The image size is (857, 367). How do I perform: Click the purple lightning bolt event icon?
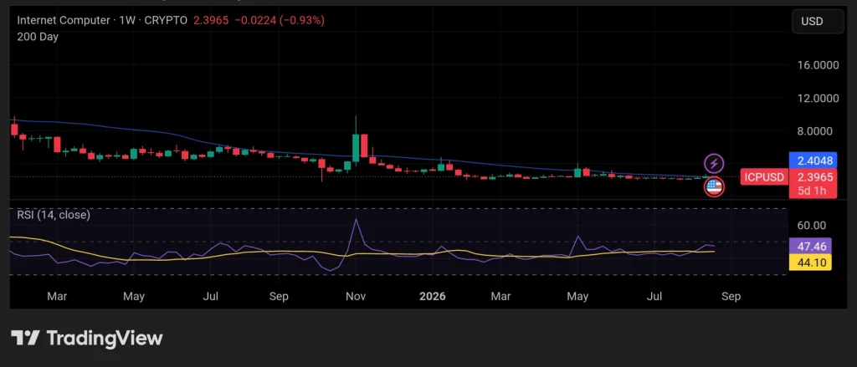pyautogui.click(x=714, y=163)
